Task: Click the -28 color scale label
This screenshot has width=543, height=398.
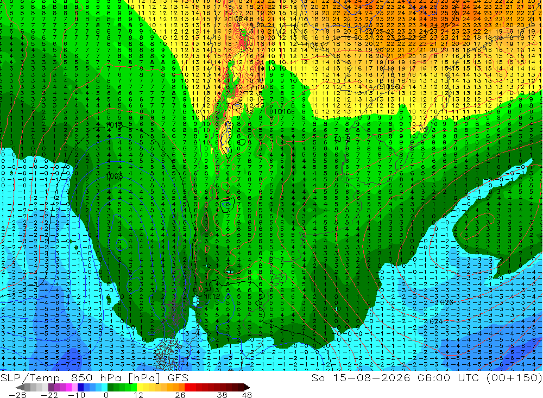Action: coord(17,395)
